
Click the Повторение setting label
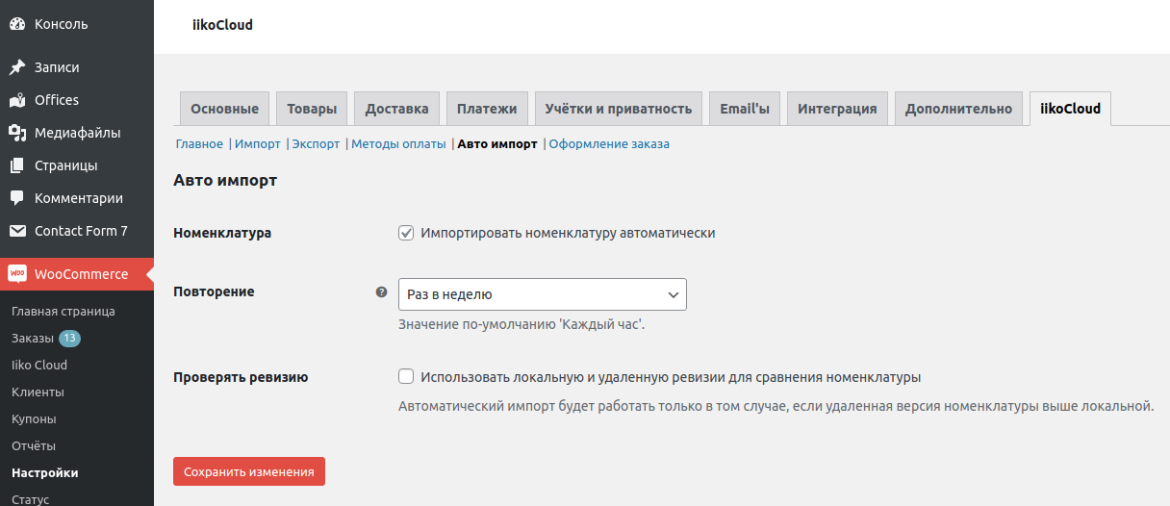(214, 291)
